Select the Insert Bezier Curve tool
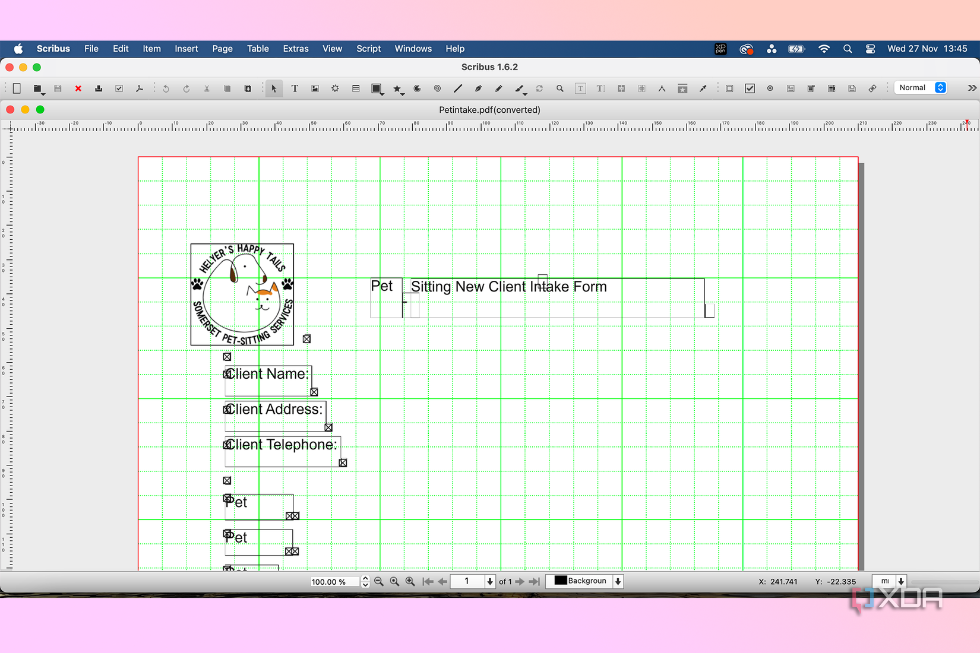The height and width of the screenshot is (653, 980). click(478, 88)
